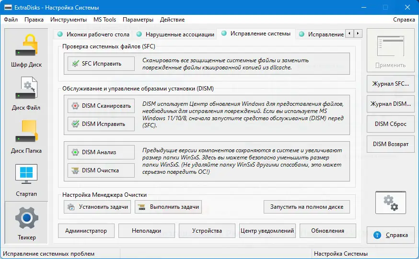This screenshot has height=259, width=419.
Task: Switch to Иконки рабочего стола tab
Action: pos(93,34)
